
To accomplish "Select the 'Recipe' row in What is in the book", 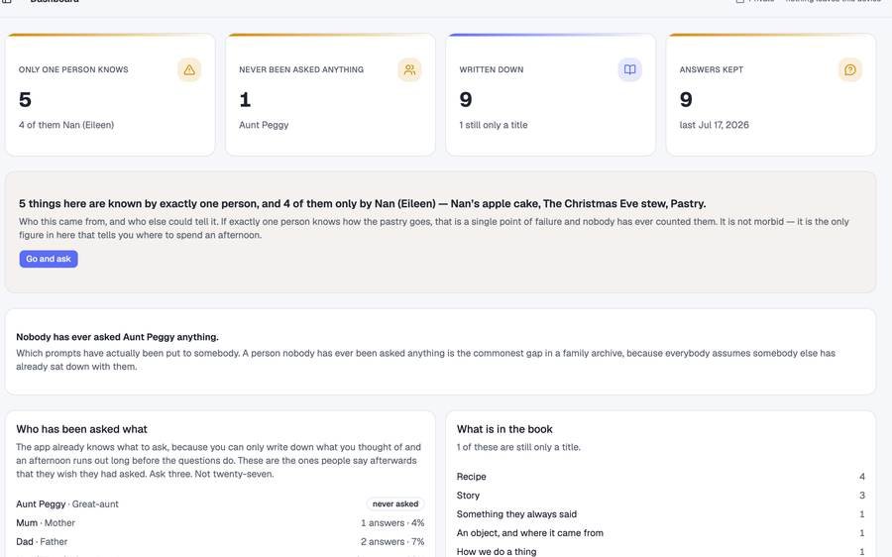I will click(661, 476).
